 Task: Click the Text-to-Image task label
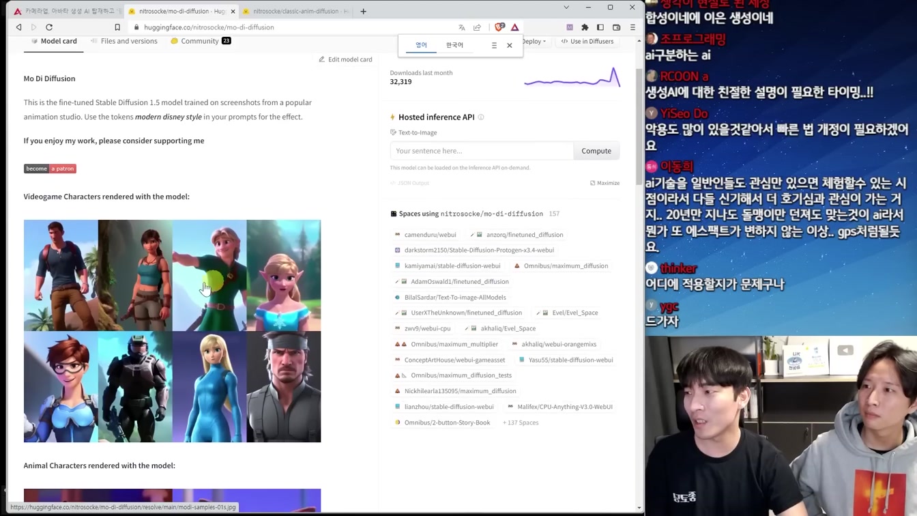coord(413,132)
